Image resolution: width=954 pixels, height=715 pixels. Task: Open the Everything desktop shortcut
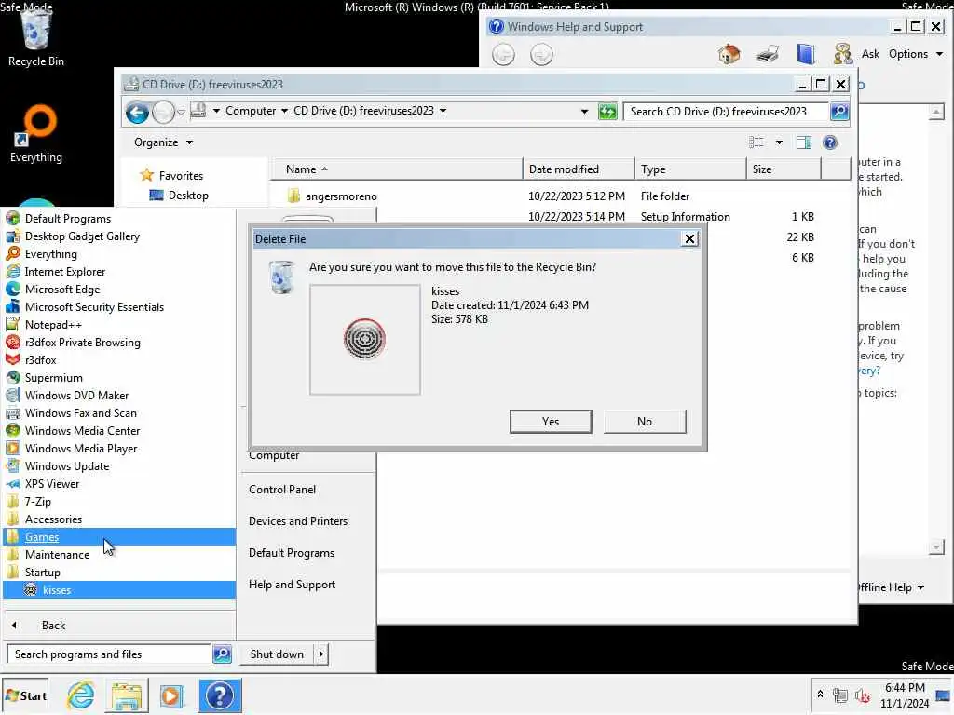click(36, 134)
